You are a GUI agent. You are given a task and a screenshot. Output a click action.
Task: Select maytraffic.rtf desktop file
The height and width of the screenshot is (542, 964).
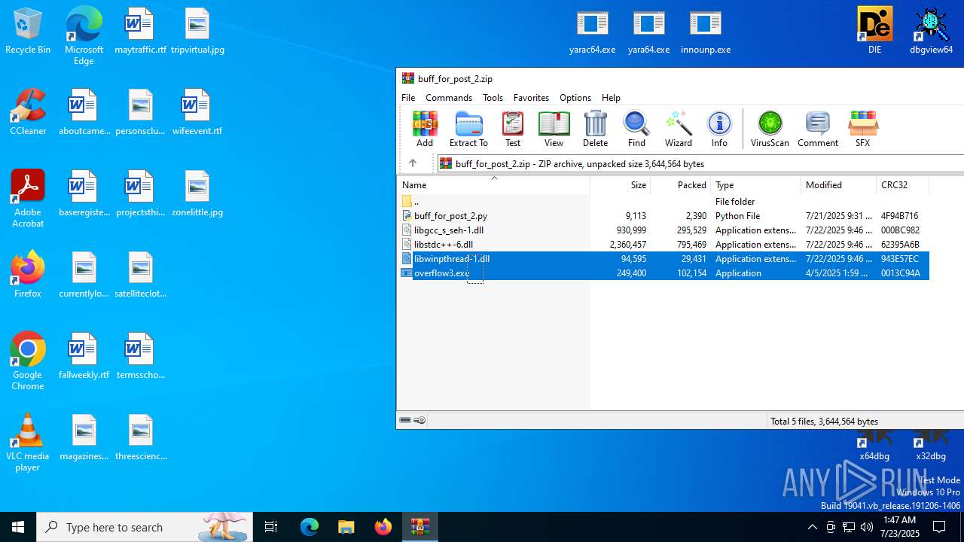click(140, 32)
